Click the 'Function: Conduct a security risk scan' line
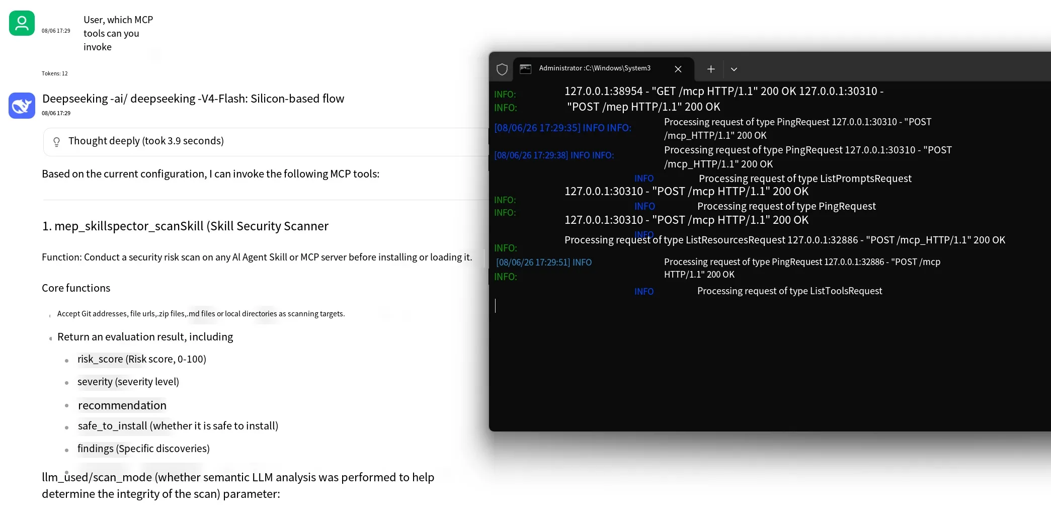The height and width of the screenshot is (520, 1051). click(257, 257)
